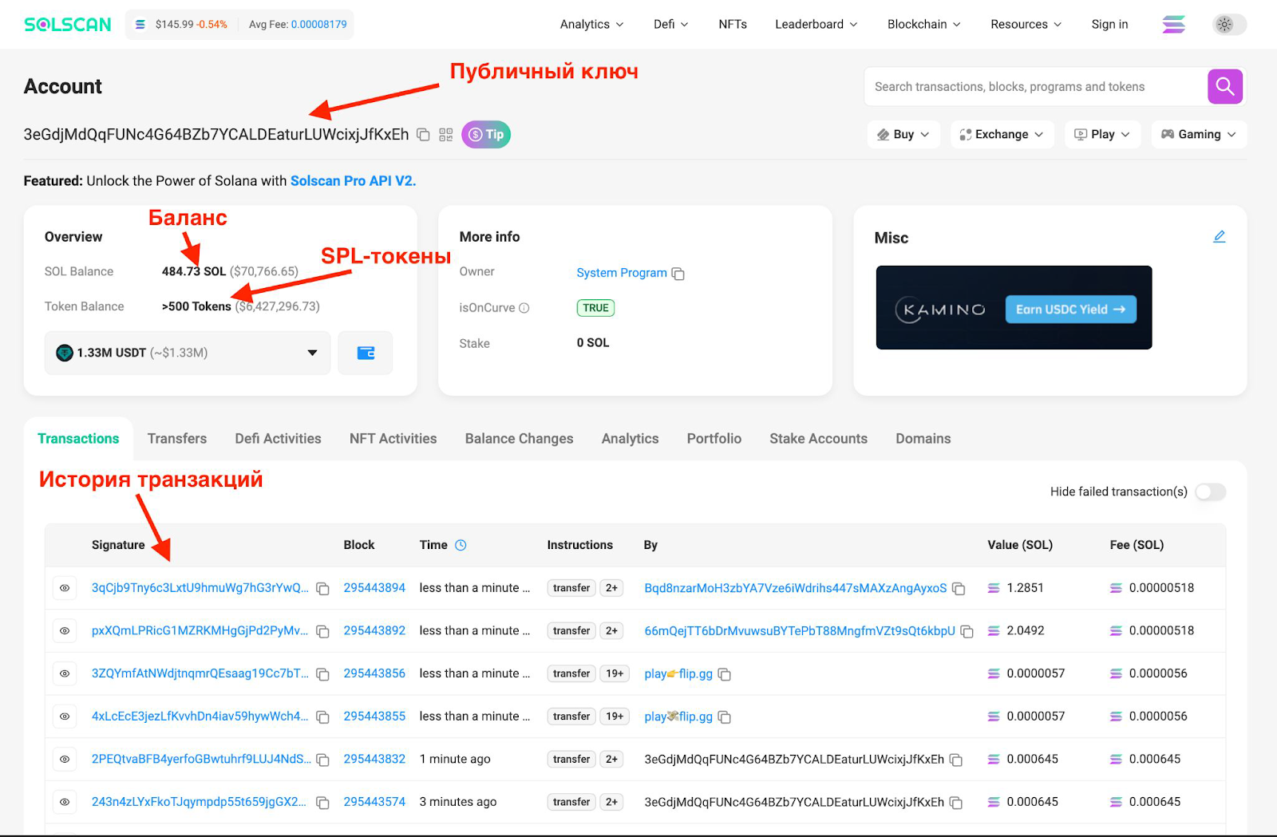Image resolution: width=1277 pixels, height=837 pixels.
Task: Toggle Hide failed transaction(s) switch
Action: point(1211,492)
